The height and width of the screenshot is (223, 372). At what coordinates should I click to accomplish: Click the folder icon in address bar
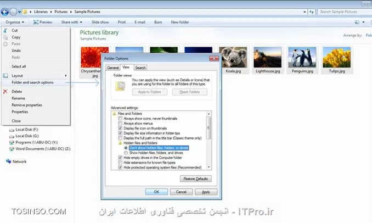click(25, 12)
